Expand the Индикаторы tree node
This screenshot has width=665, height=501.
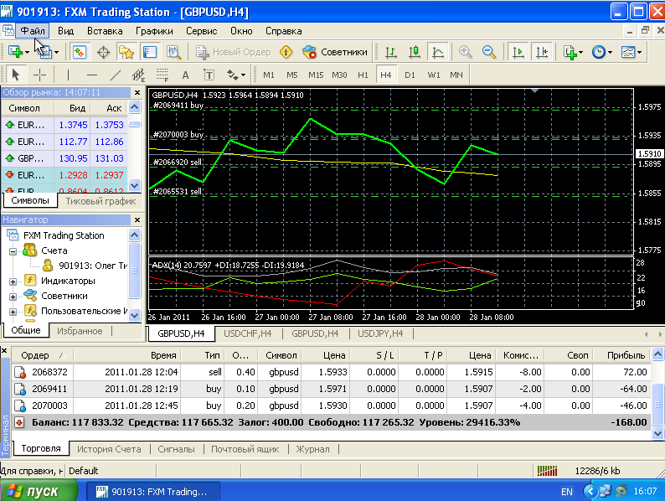(x=13, y=281)
